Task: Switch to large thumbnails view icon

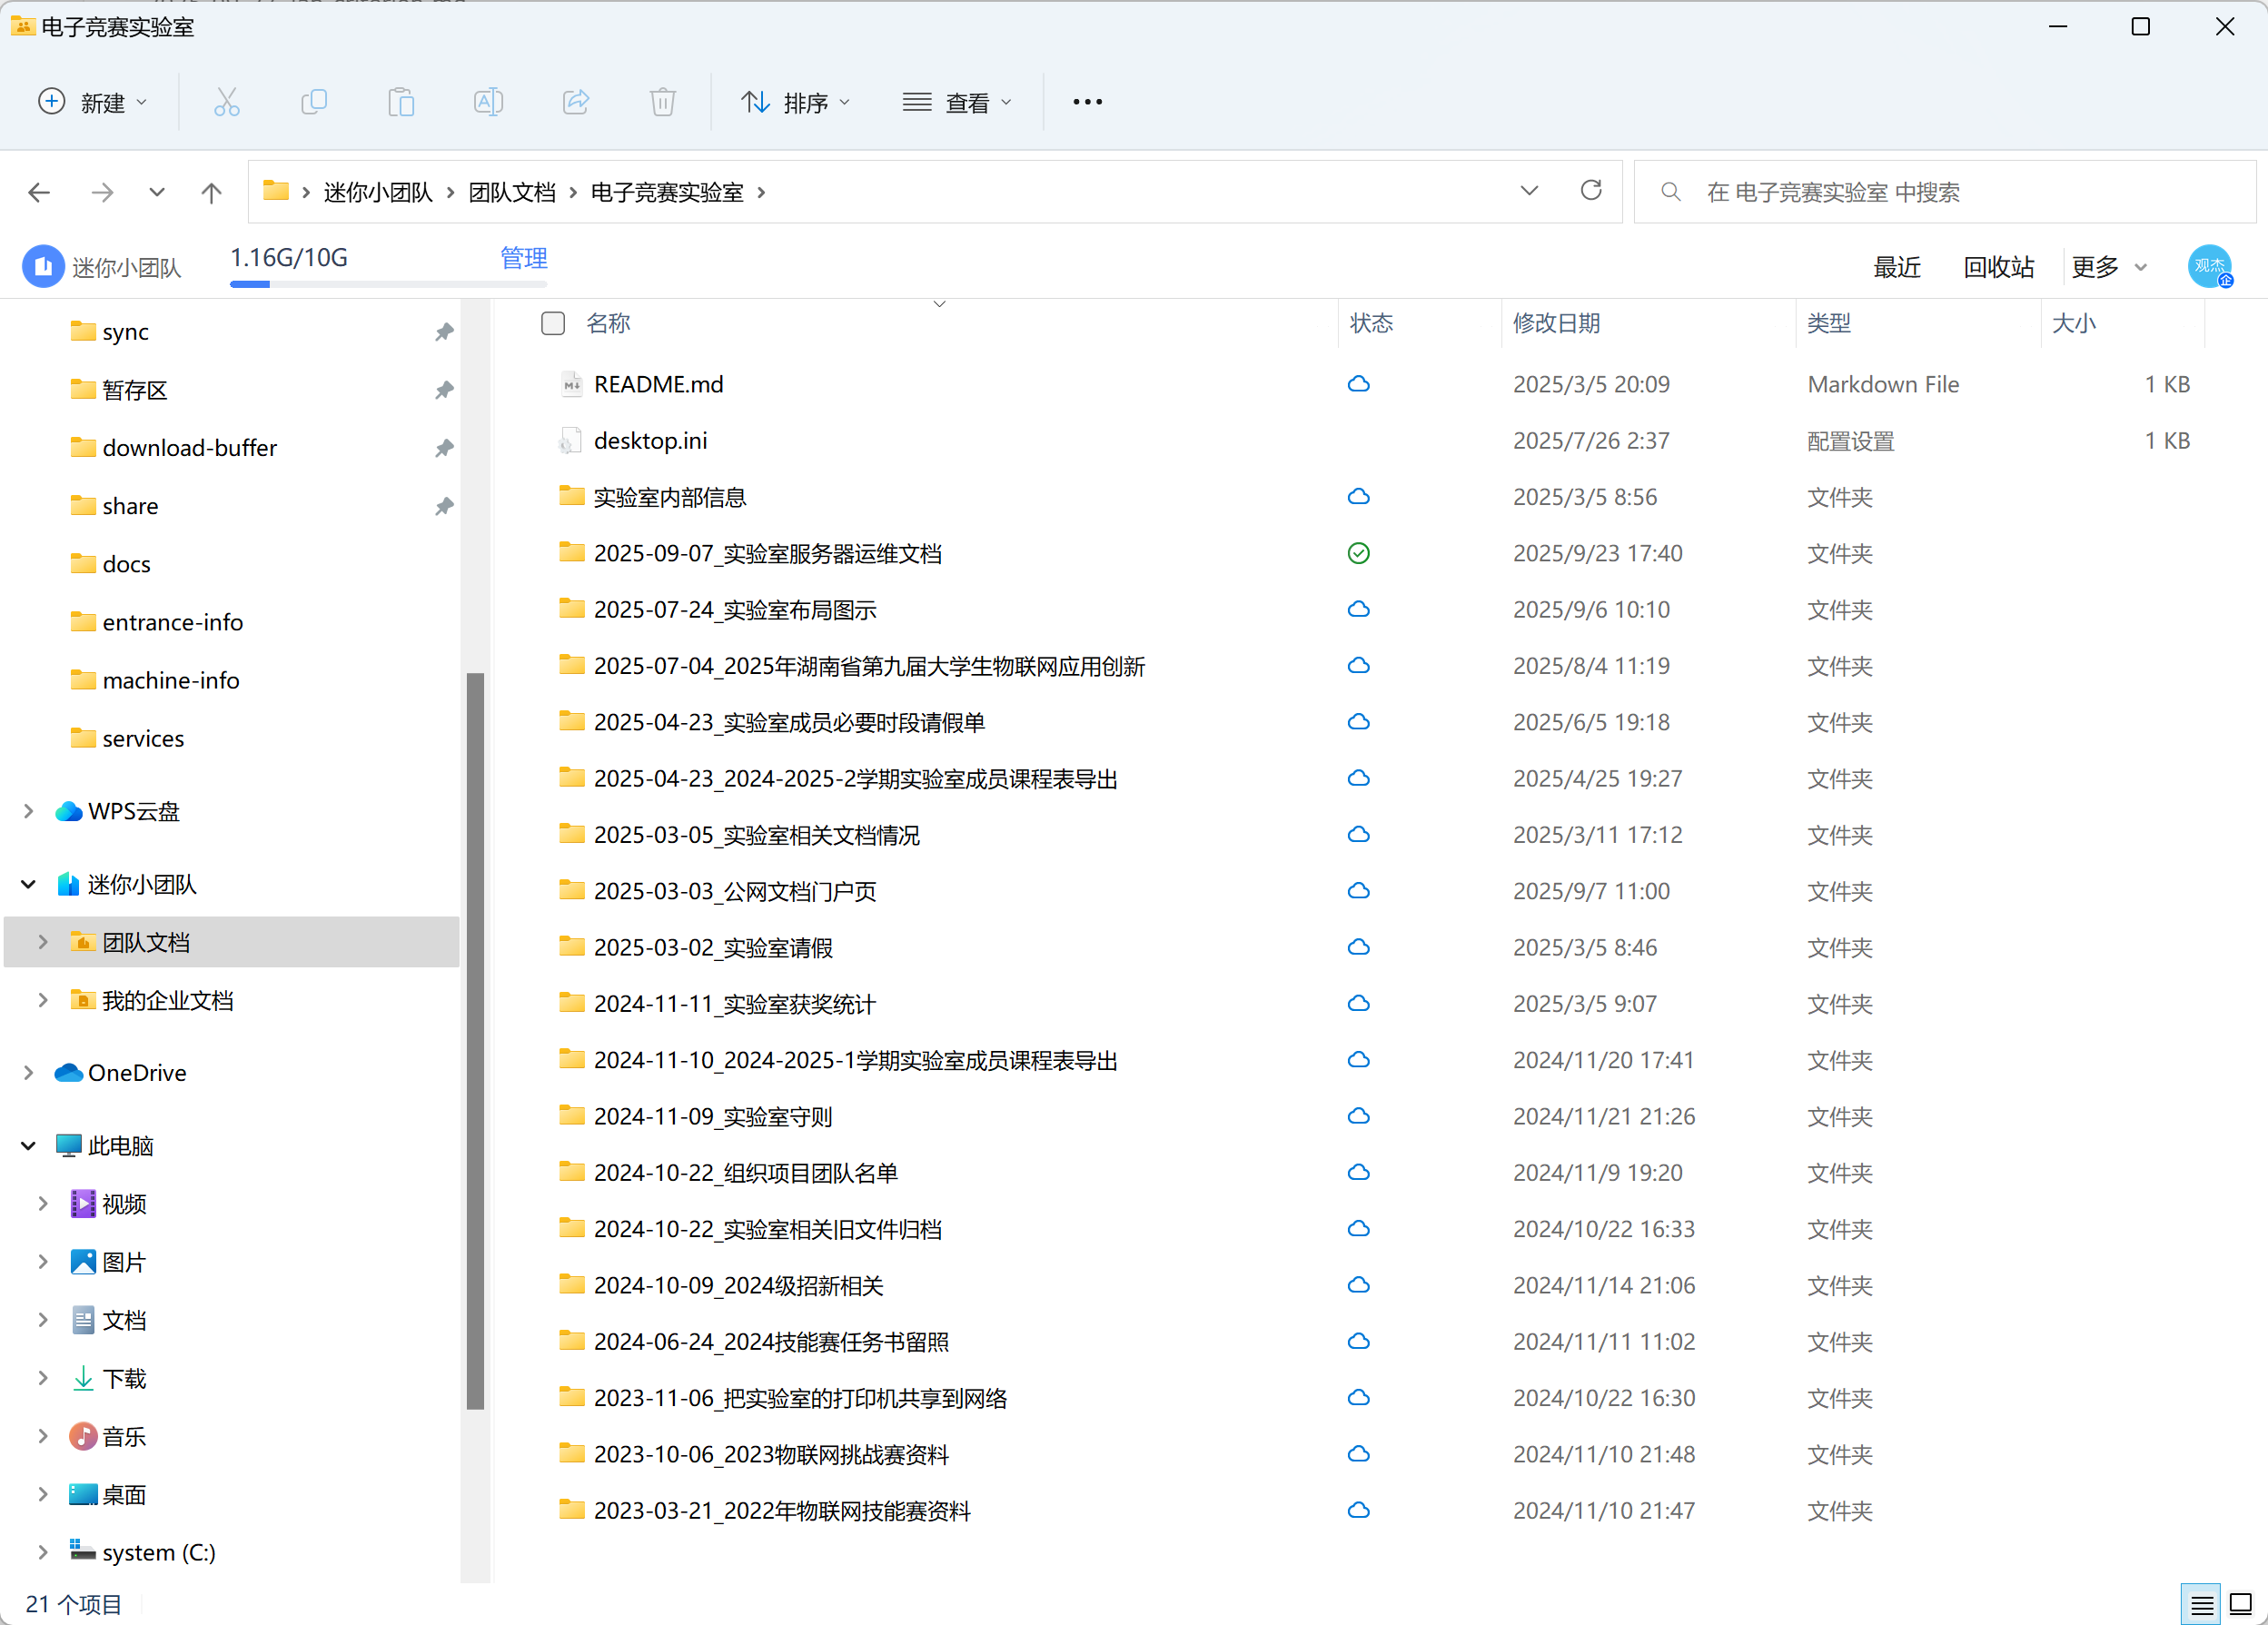Action: point(2241,1603)
